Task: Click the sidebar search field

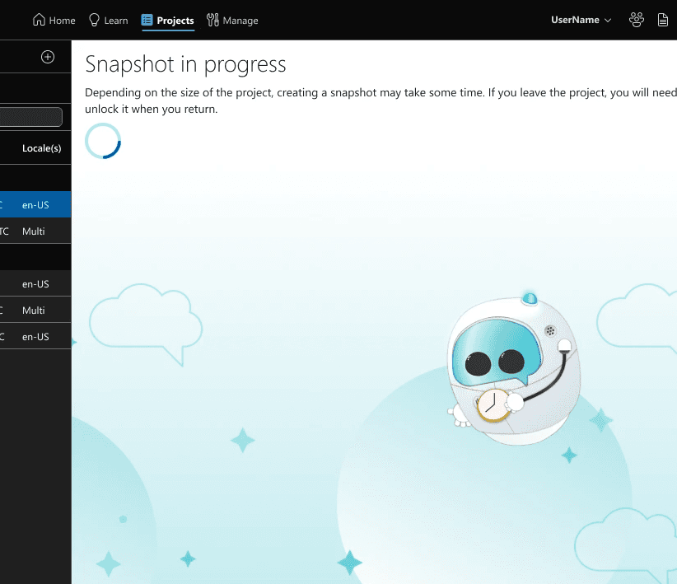Action: click(x=31, y=117)
